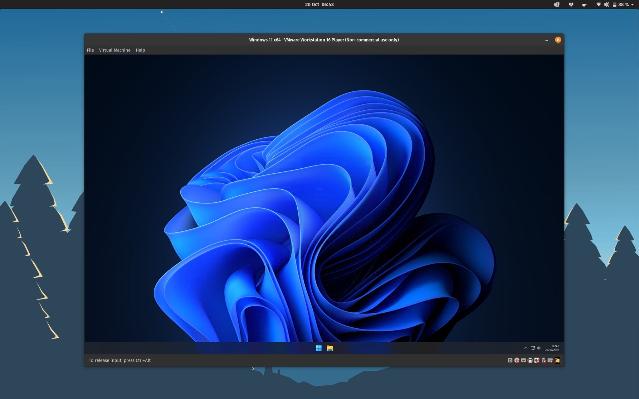Click the 'To release input, press Ctrl+Alt' status text
The width and height of the screenshot is (639, 399).
[x=120, y=360]
